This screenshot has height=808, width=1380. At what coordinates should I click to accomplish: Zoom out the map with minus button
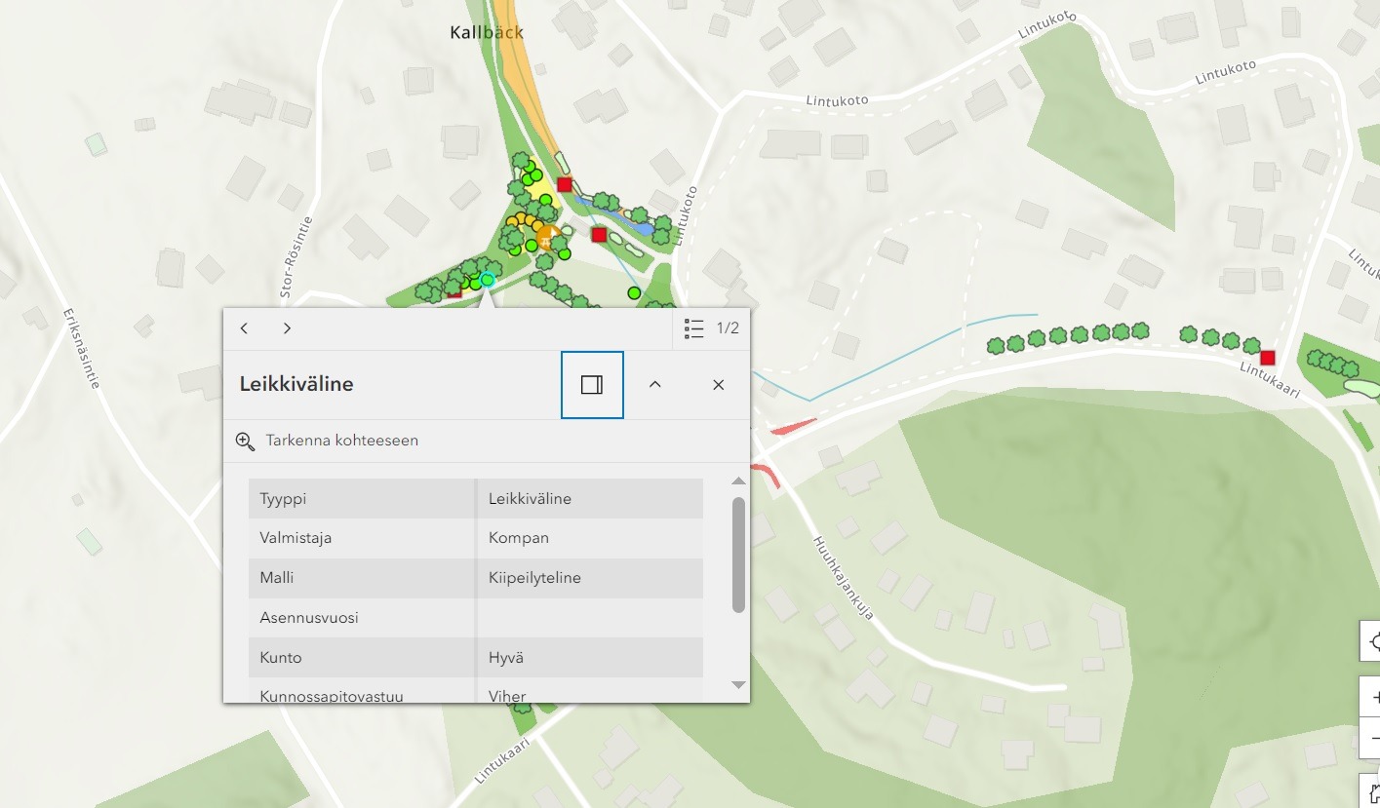click(1373, 737)
